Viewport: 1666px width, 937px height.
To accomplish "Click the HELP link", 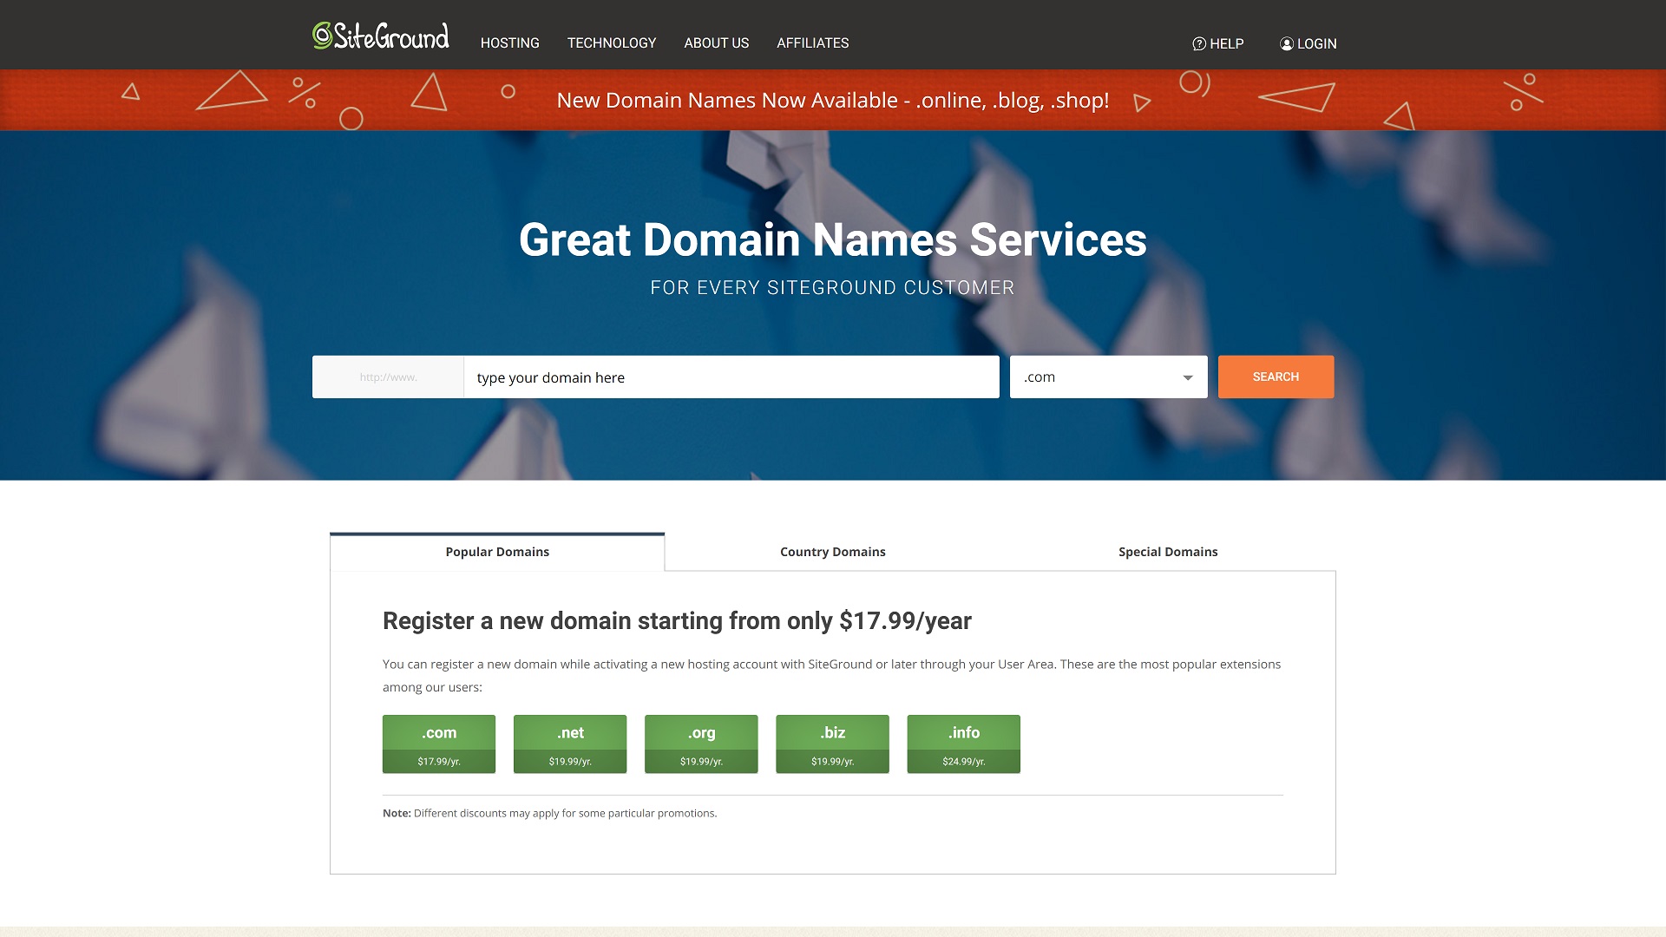I will 1218,43.
